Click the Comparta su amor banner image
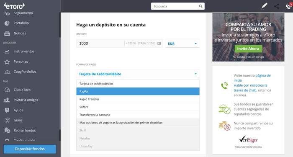The image size is (293, 157). coord(248,37)
